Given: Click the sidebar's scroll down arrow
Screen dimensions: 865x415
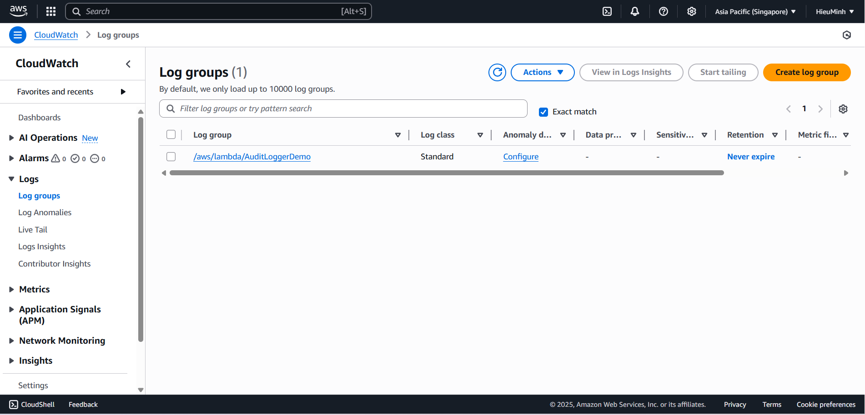Looking at the screenshot, I should (141, 390).
